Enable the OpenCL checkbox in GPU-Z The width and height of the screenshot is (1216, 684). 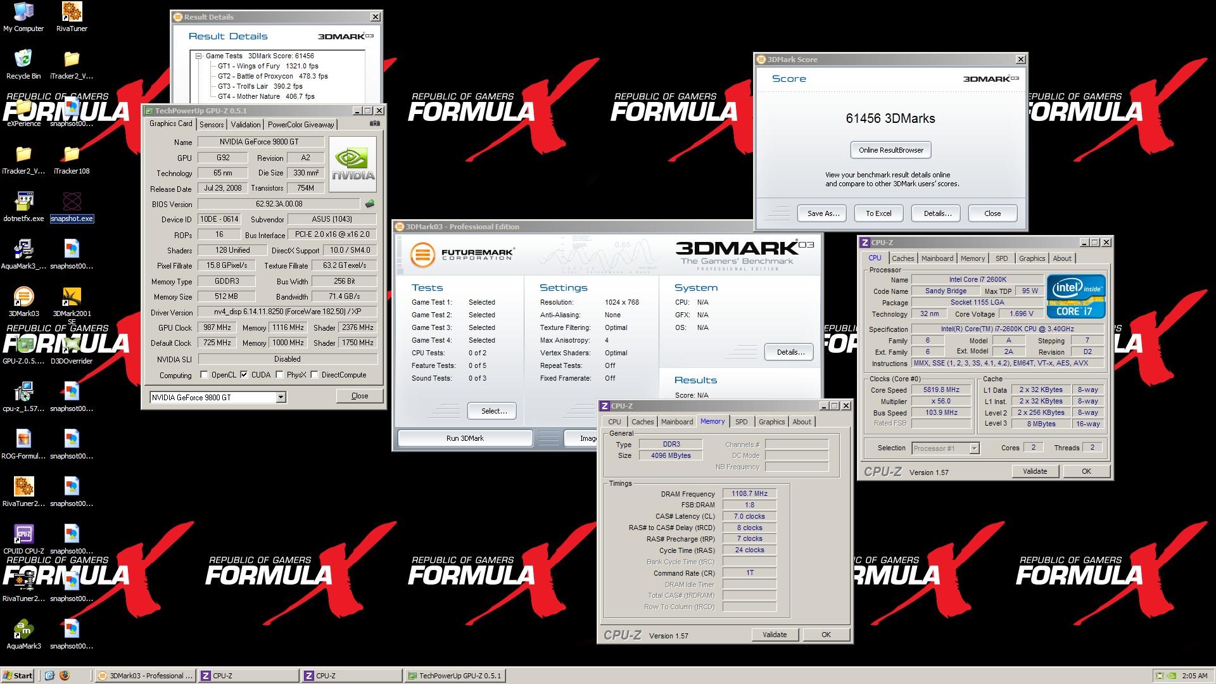(x=204, y=375)
